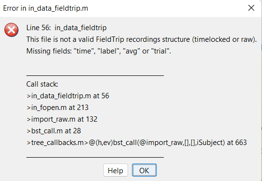Select call stack entry 'import_raw.m at 132'
This screenshot has height=181, width=262.
(x=62, y=119)
